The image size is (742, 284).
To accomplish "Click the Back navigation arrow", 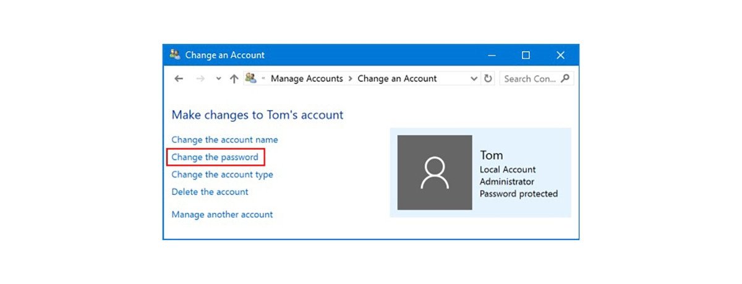I will (179, 79).
